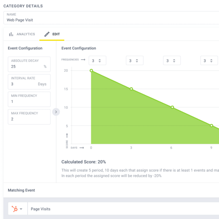219x219 pixels.
Task: Select the chart point at score 20
Action: [91, 71]
